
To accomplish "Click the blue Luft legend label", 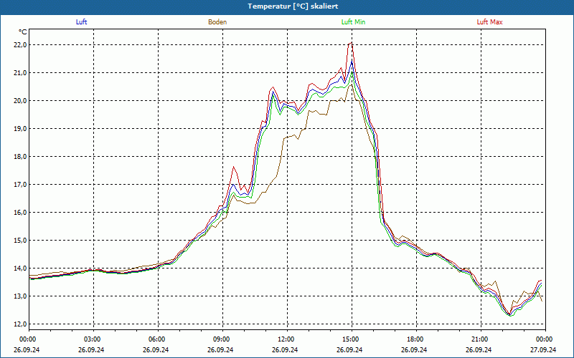I will pyautogui.click(x=81, y=22).
